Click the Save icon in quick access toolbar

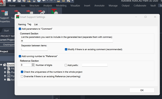(19, 1)
